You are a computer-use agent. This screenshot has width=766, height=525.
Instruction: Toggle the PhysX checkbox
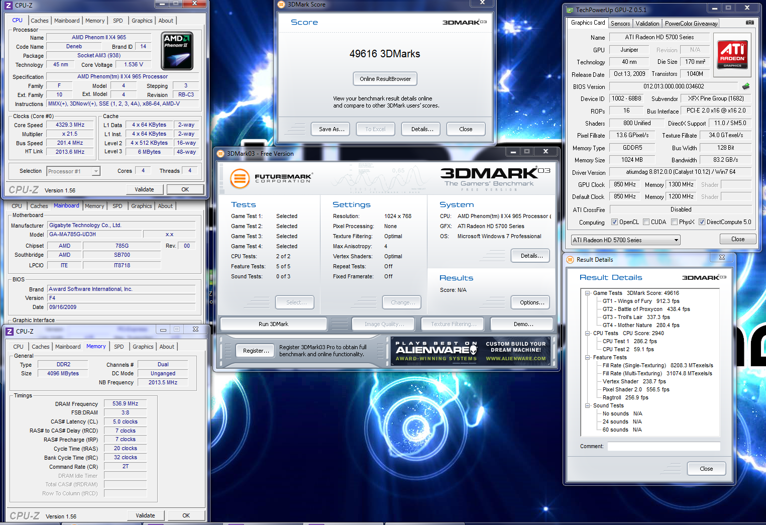[x=674, y=222]
